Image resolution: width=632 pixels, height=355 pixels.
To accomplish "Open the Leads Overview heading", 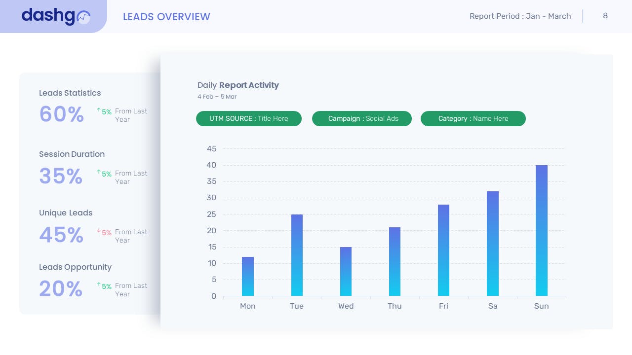I will [x=166, y=17].
